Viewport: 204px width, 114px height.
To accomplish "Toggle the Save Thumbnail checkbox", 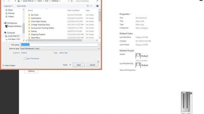I will point(25,59).
